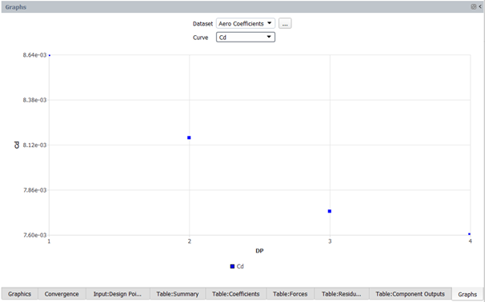
Task: Open the Table:Residu... tab
Action: 342,294
